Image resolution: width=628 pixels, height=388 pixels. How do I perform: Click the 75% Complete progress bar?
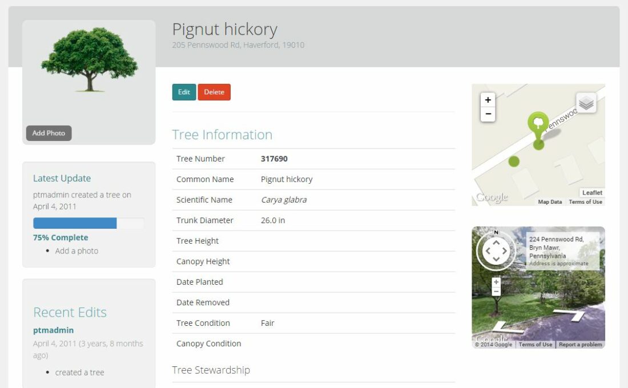pyautogui.click(x=88, y=223)
